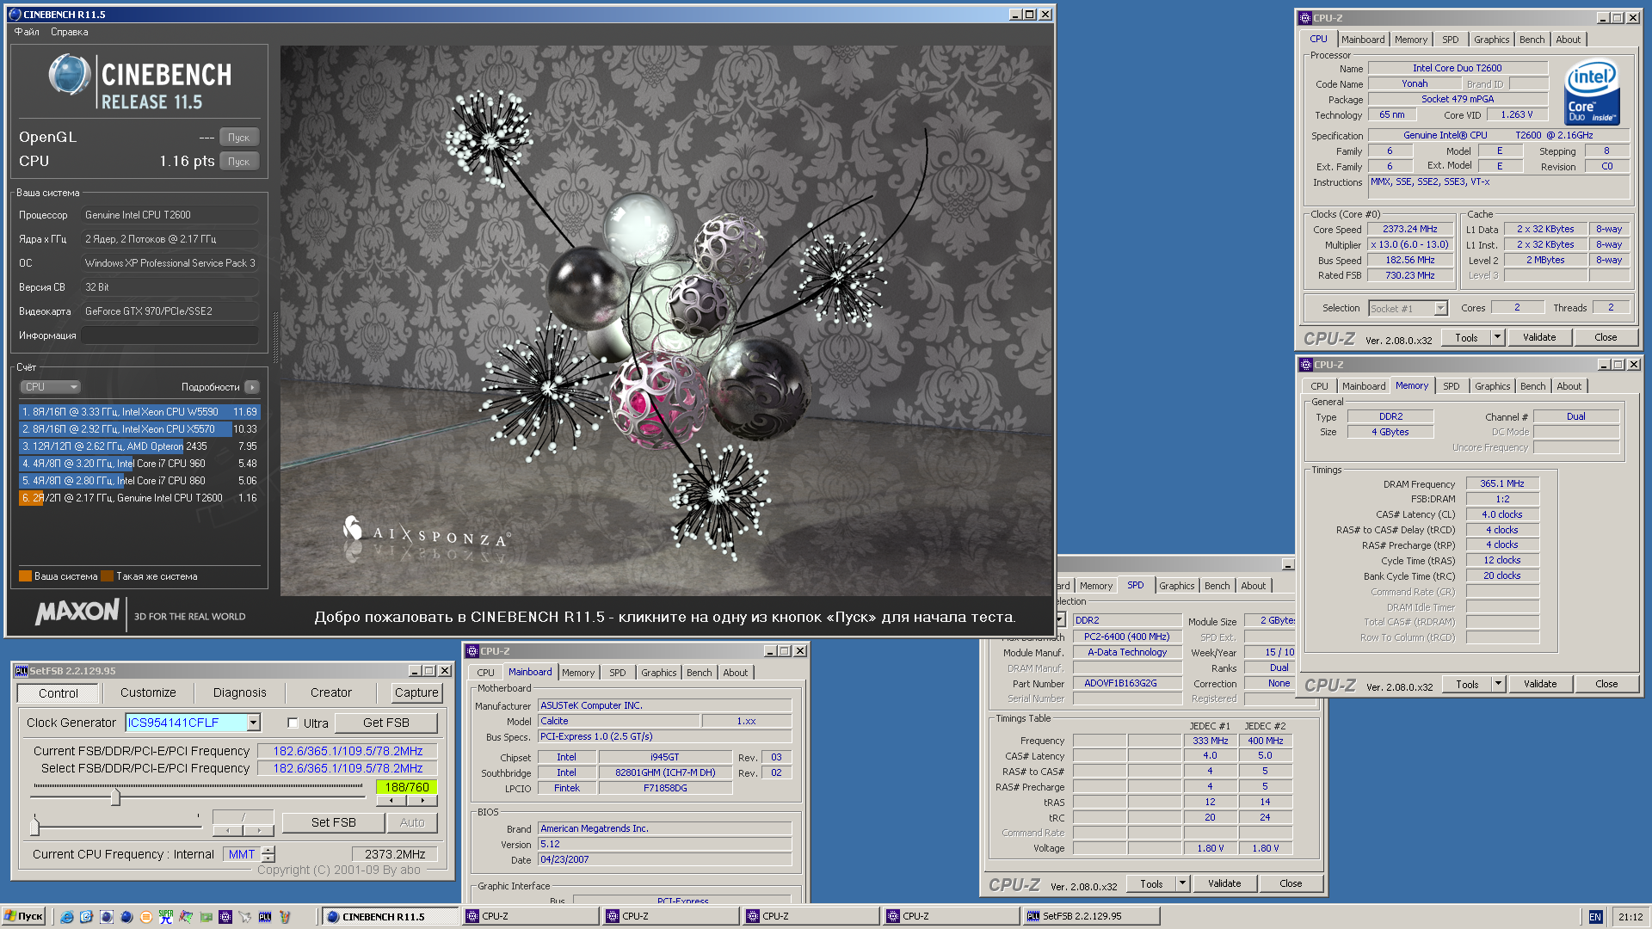
Task: Open the Windows Пуск start button
Action: coord(23,917)
